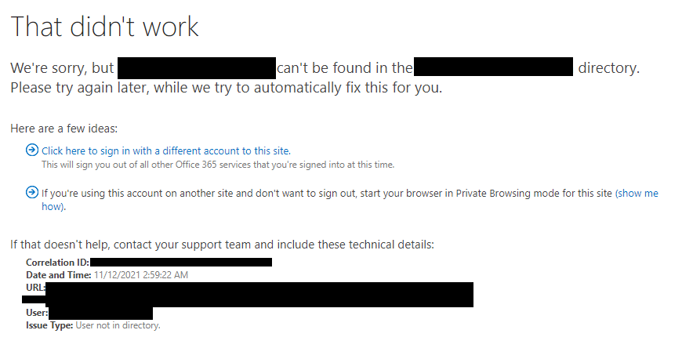Click the Office 365 sign-out notice text
This screenshot has width=682, height=359.
pyautogui.click(x=218, y=165)
